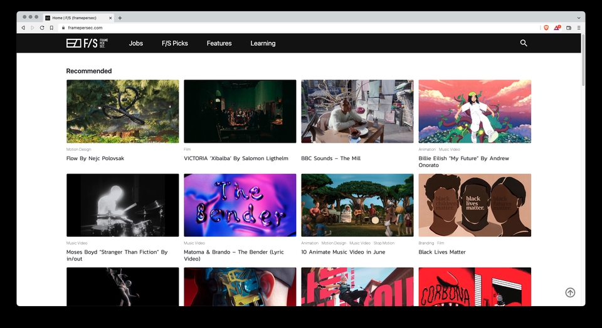Open a new tab with plus button

click(x=120, y=18)
